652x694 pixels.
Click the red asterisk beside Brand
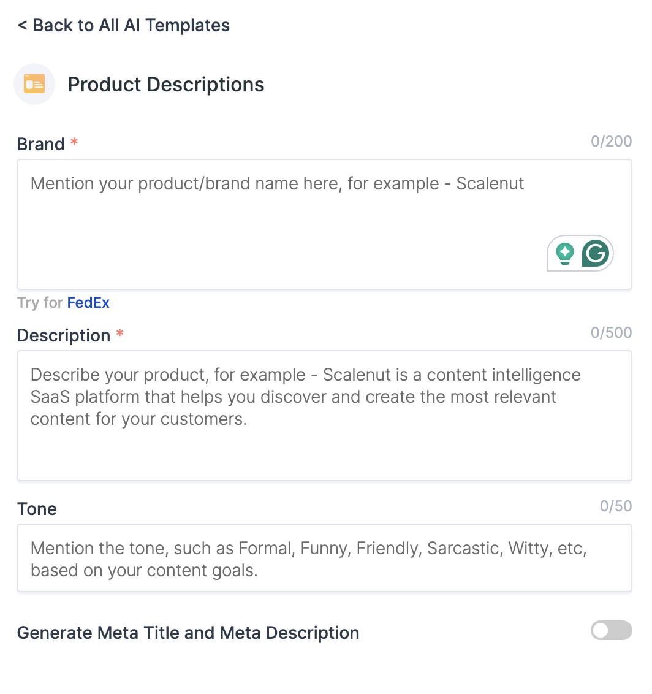click(x=74, y=142)
